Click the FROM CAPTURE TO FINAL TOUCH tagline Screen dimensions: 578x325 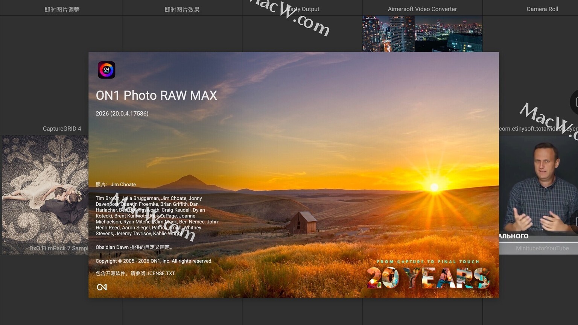428,262
